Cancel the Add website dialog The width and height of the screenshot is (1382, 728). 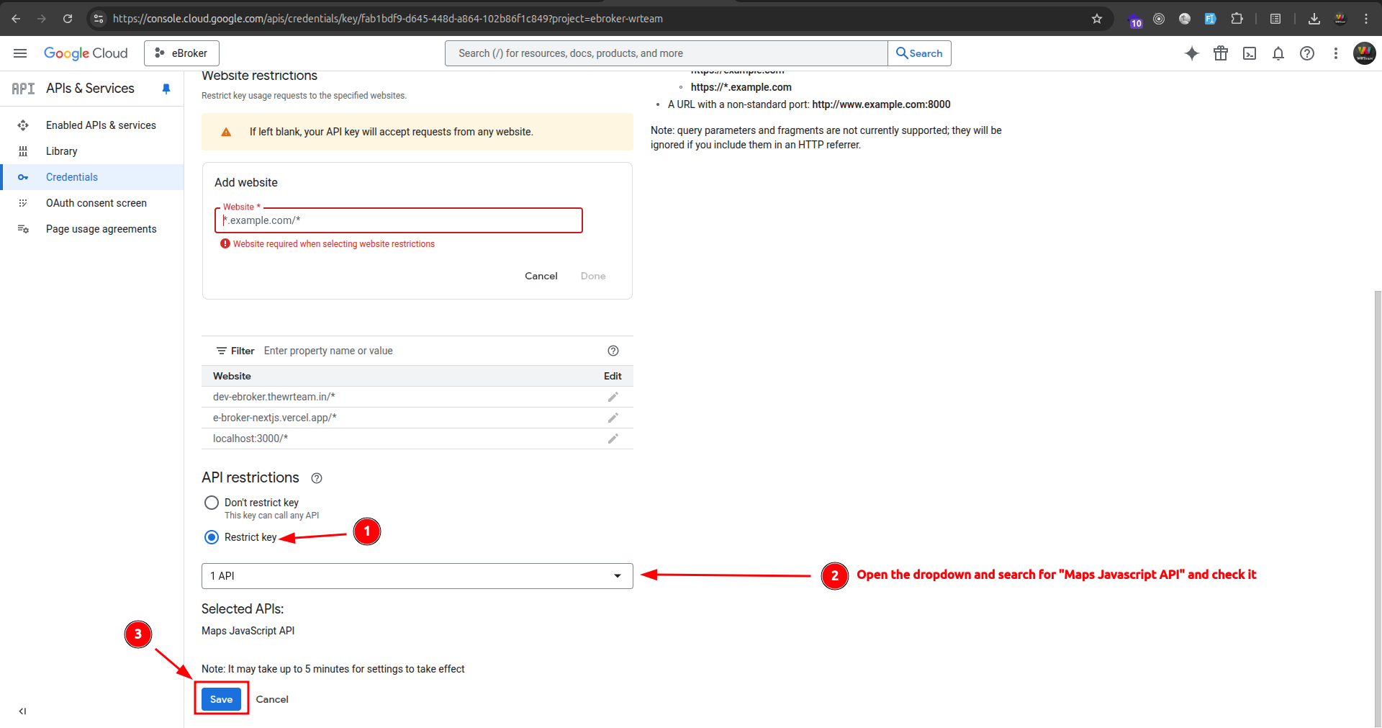point(541,276)
